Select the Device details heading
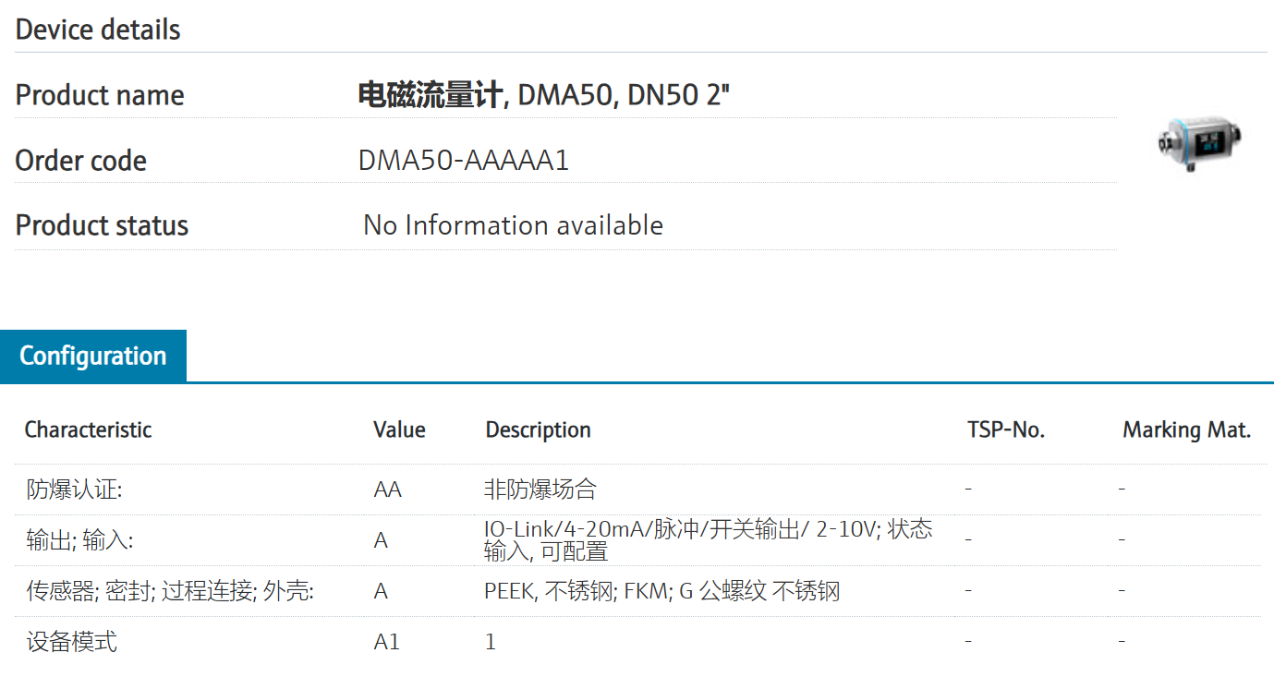 98,30
